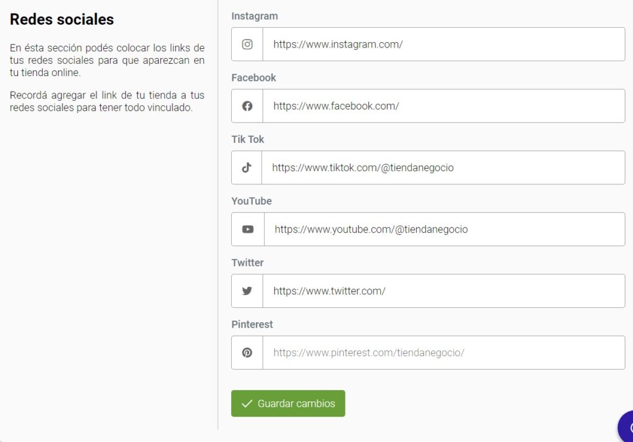633x442 pixels.
Task: Click the Twitter bird icon
Action: point(247,291)
